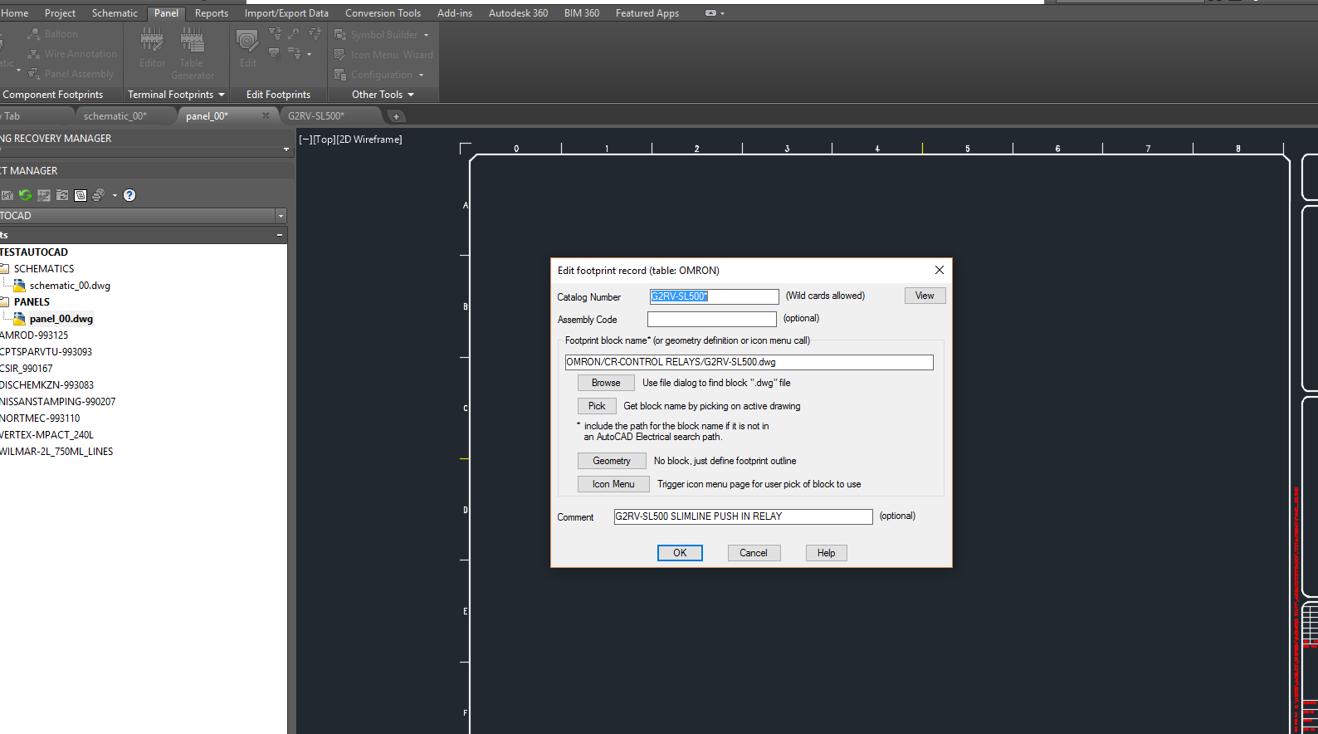
Task: Click the dialog Help button
Action: pos(827,553)
